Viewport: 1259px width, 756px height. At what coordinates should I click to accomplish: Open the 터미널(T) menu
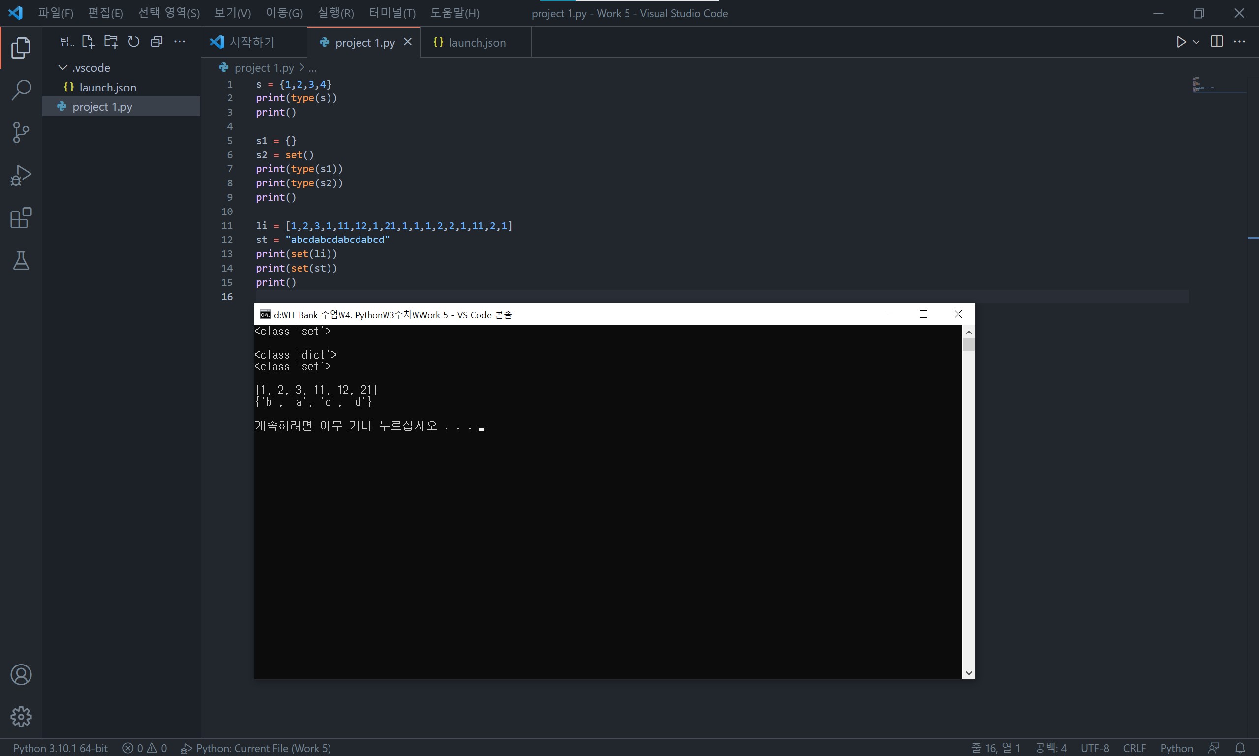(x=391, y=13)
